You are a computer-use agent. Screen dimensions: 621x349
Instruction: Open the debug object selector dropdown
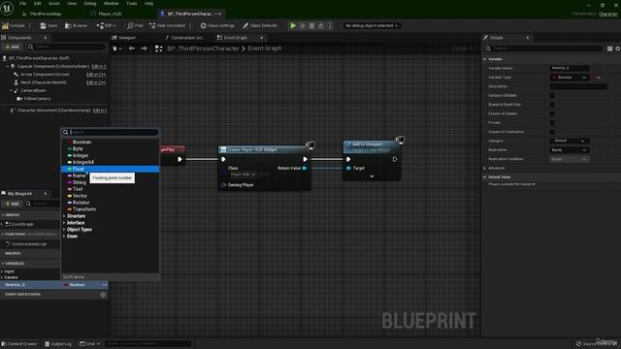point(371,26)
